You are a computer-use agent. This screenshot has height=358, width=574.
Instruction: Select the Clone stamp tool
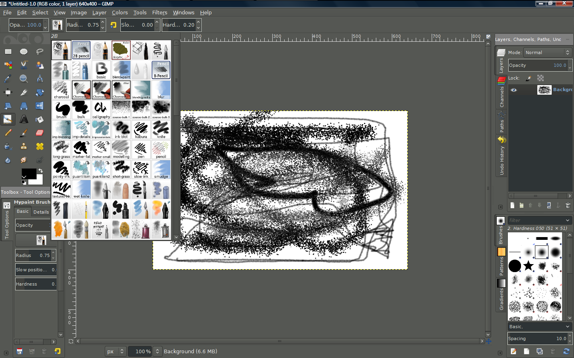pos(24,146)
